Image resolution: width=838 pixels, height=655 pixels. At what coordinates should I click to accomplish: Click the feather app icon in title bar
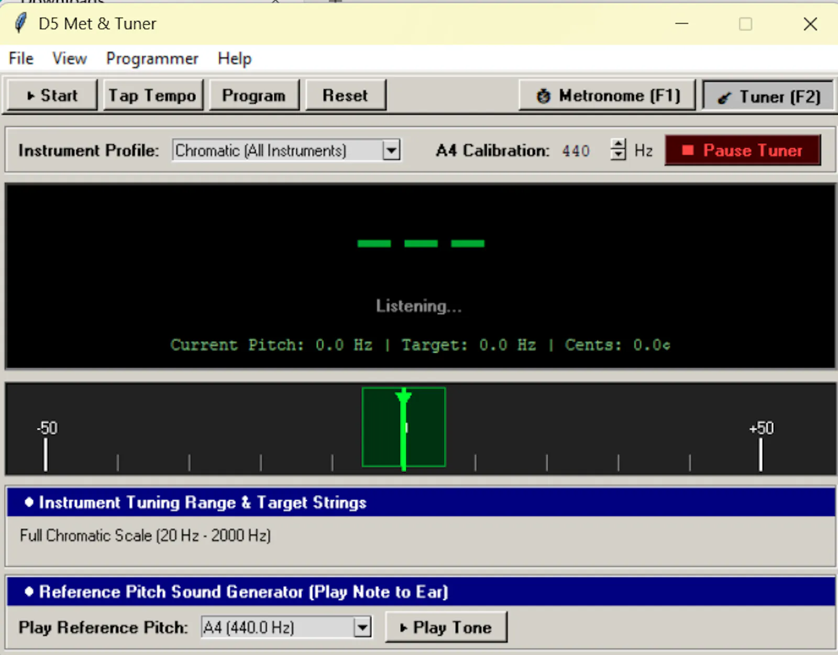click(21, 24)
